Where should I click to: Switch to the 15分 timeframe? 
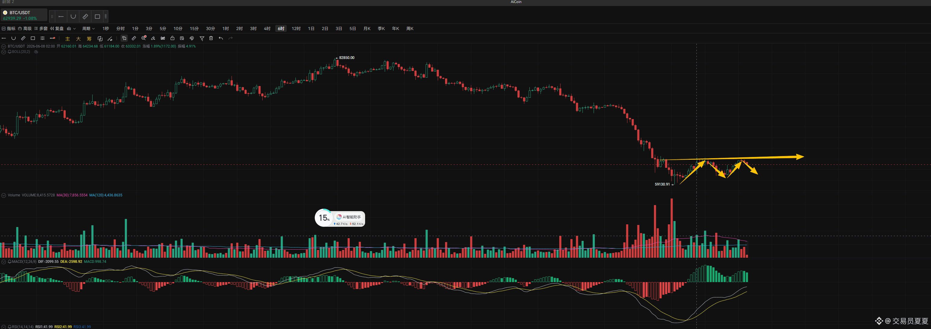coord(194,29)
